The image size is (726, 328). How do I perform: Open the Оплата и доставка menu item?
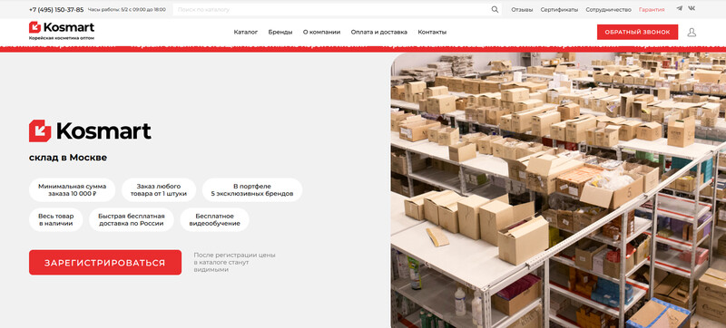(378, 32)
